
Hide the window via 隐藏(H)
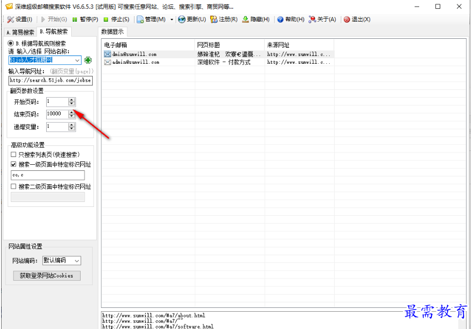(256, 19)
